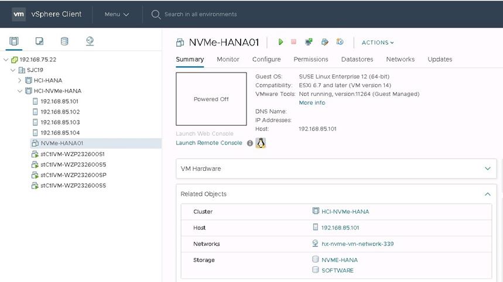Focus the Search in all environments field
This screenshot has height=282, width=503.
(200, 15)
